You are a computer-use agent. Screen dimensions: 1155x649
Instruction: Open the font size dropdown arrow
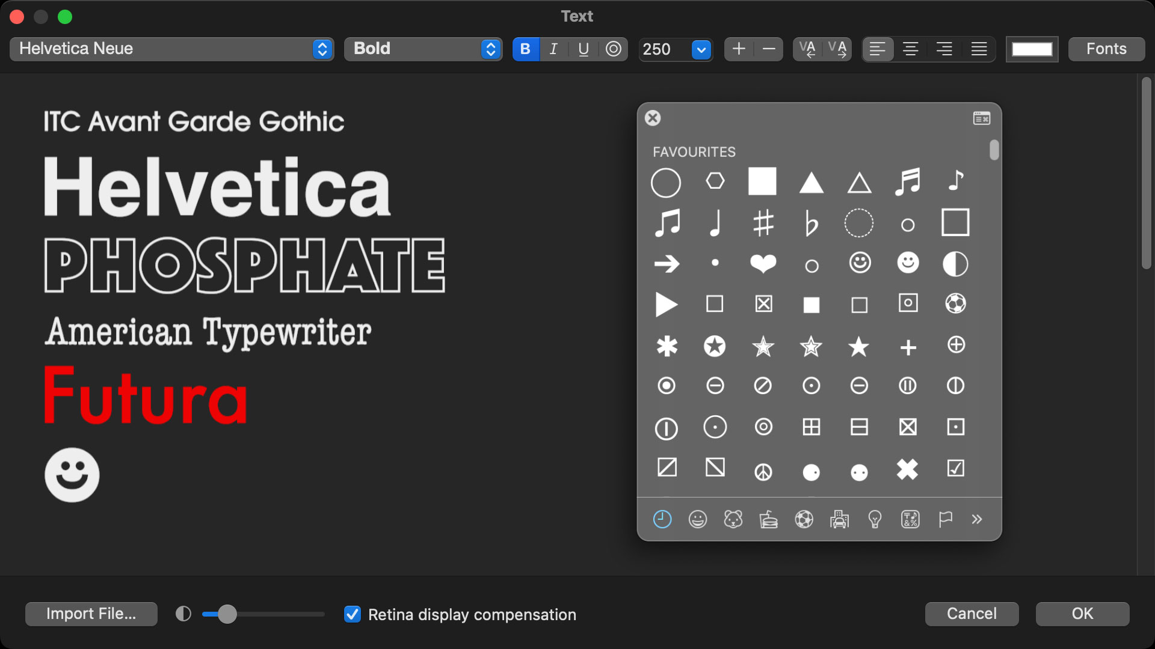point(701,49)
